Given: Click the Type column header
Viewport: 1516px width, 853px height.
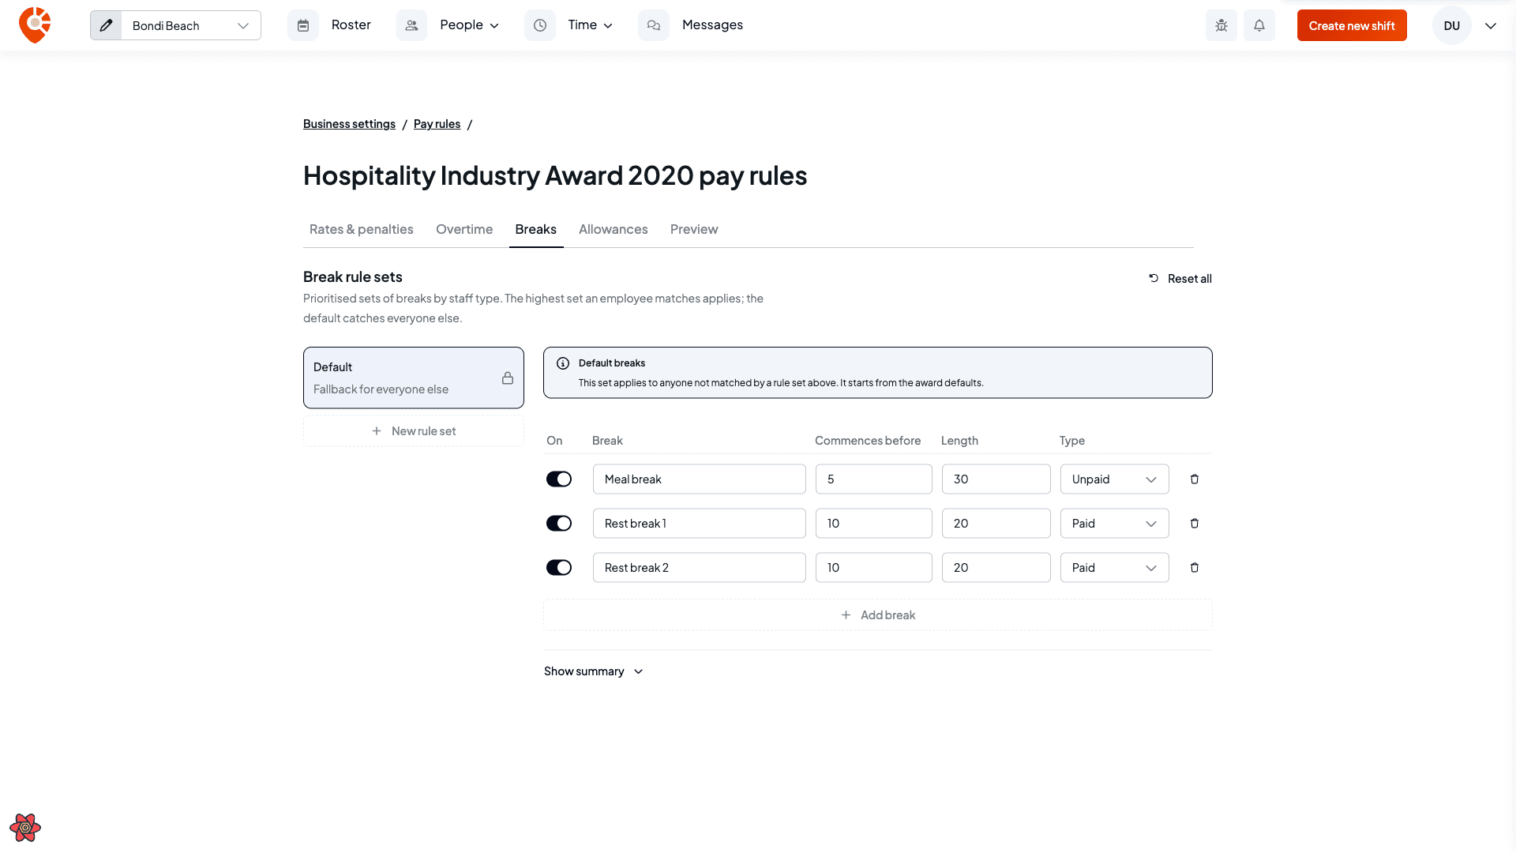Looking at the screenshot, I should click(1072, 441).
